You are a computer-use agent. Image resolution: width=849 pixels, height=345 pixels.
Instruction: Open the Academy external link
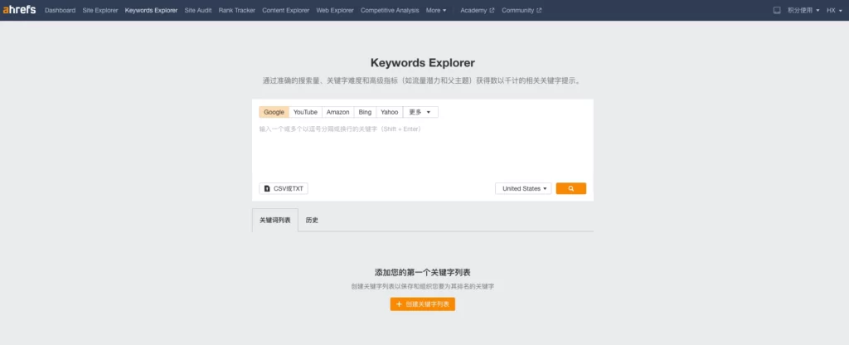click(x=477, y=10)
